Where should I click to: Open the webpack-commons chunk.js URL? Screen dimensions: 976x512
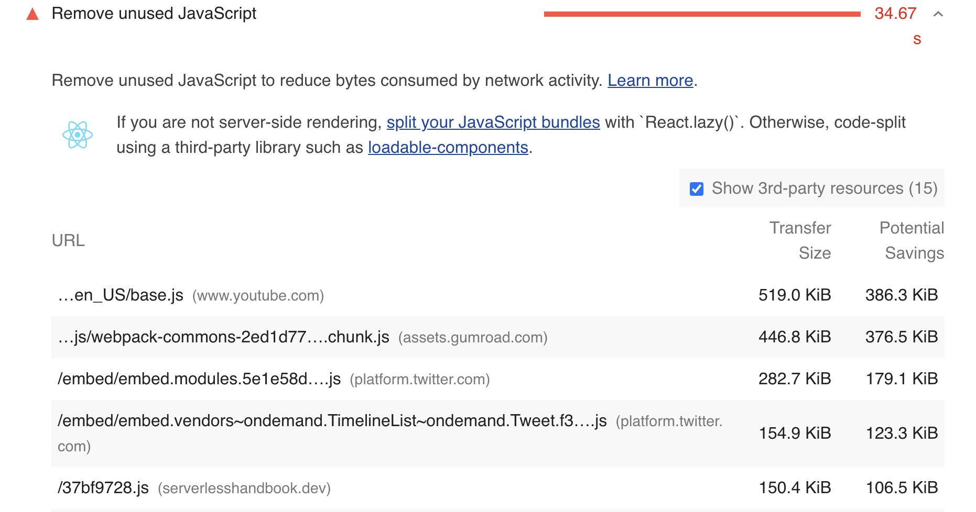[224, 337]
